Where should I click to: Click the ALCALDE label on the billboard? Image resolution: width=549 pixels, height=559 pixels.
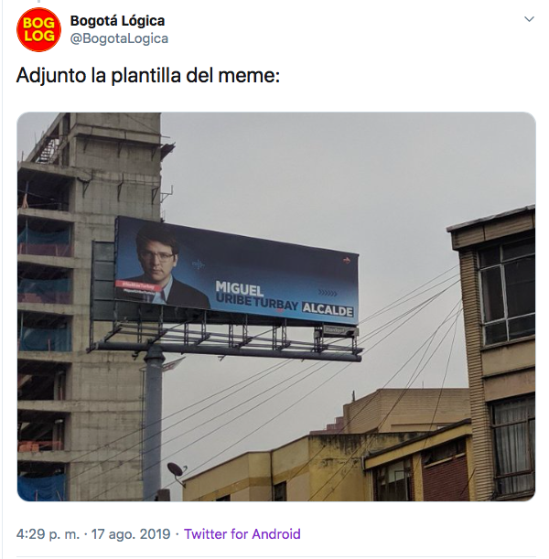(x=328, y=309)
